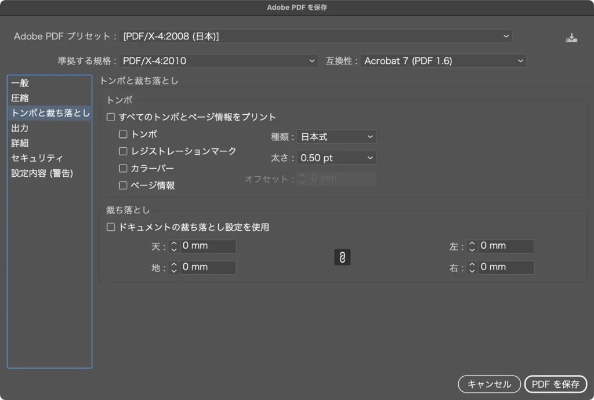Toggle the bleed link chain icon

pyautogui.click(x=342, y=257)
